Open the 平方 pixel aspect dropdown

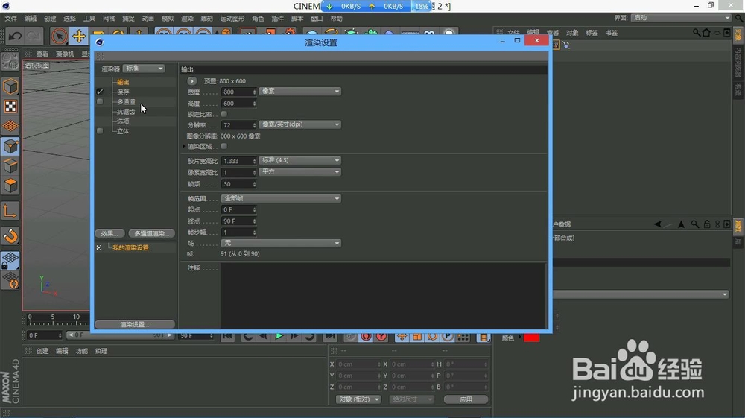pyautogui.click(x=299, y=172)
